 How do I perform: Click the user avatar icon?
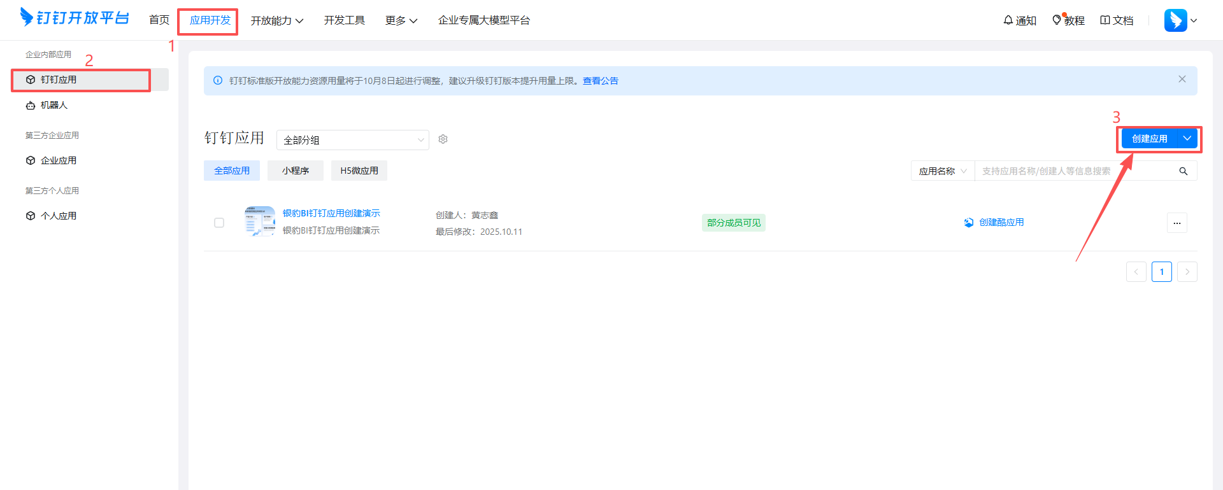1176,20
